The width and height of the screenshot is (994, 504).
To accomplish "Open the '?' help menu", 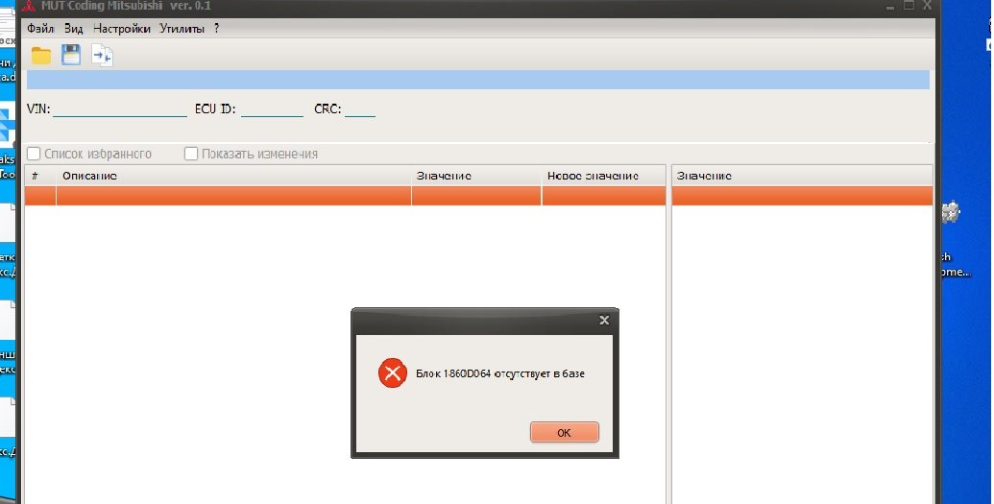I will coord(217,29).
